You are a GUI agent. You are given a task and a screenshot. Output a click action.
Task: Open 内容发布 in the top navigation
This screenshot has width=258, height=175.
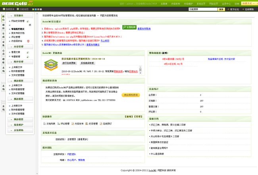175,4
